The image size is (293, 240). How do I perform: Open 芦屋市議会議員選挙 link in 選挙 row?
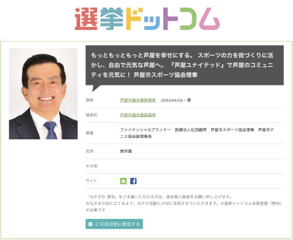pos(138,100)
